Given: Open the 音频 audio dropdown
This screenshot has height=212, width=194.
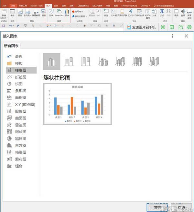Looking at the screenshot, I should [183, 13].
